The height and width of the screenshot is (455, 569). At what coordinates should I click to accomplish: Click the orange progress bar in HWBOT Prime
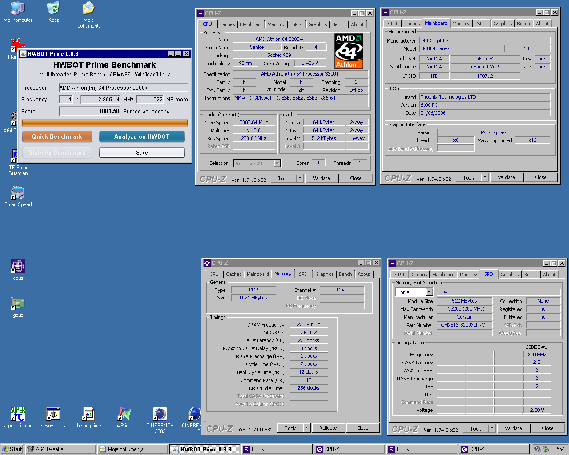tap(105, 123)
